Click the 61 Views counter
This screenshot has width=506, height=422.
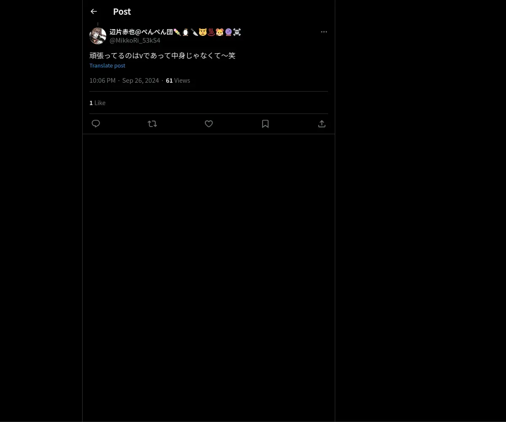(x=178, y=81)
